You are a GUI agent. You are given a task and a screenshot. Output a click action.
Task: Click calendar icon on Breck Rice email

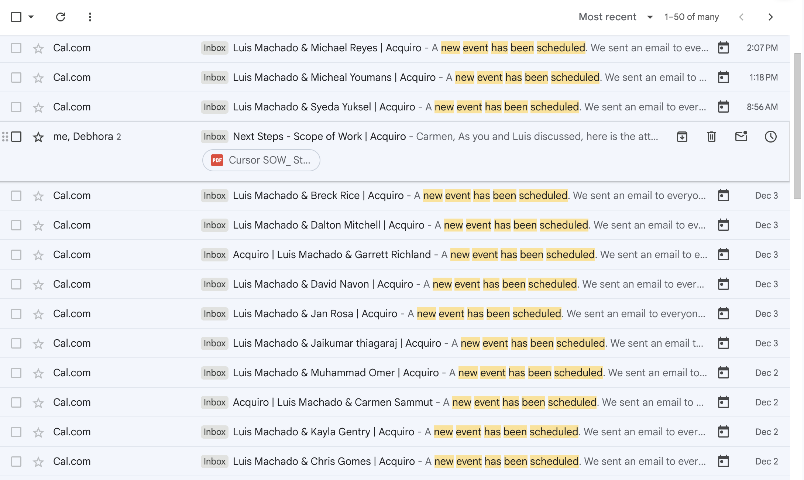pyautogui.click(x=723, y=195)
